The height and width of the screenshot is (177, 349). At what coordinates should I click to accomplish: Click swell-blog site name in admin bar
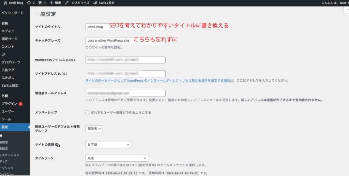point(16,3)
